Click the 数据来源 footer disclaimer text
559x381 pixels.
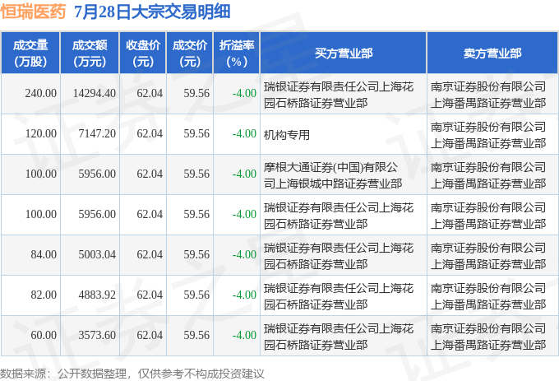132,374
